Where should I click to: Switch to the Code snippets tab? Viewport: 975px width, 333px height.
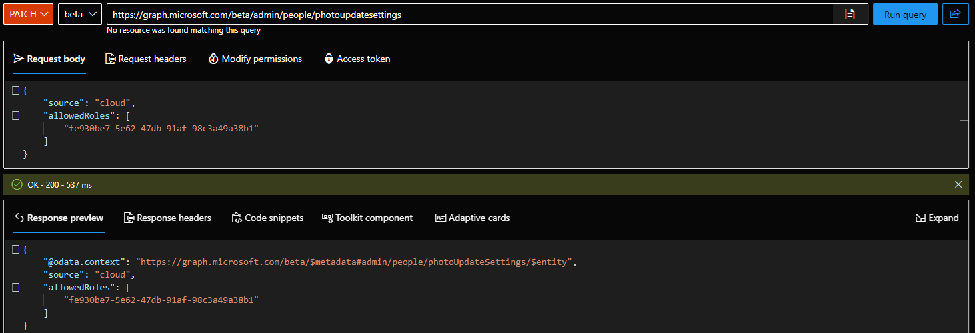point(267,218)
